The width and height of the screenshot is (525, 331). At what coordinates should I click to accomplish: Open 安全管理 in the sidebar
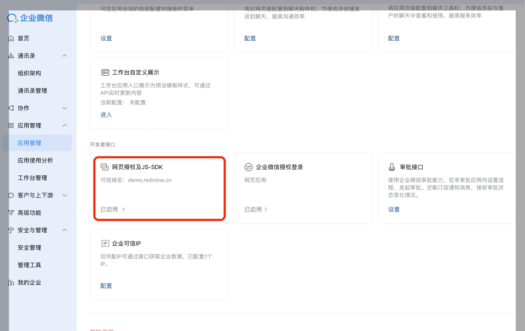tap(29, 248)
